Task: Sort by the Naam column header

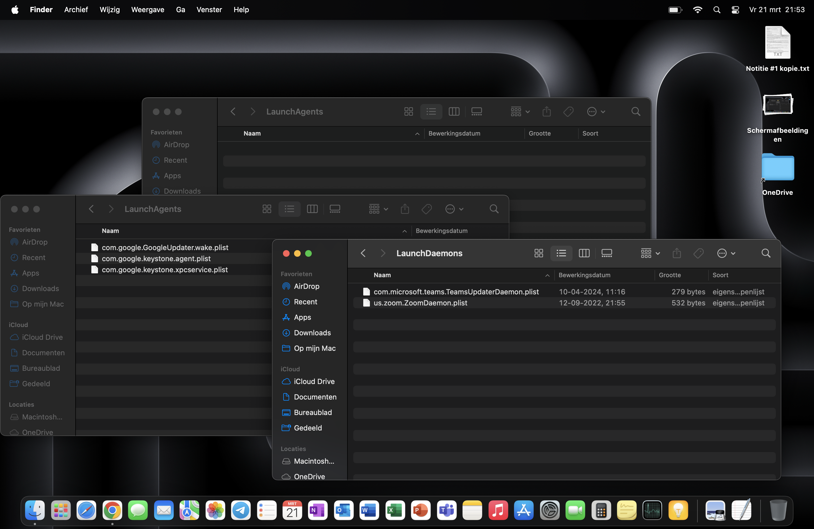Action: (382, 275)
